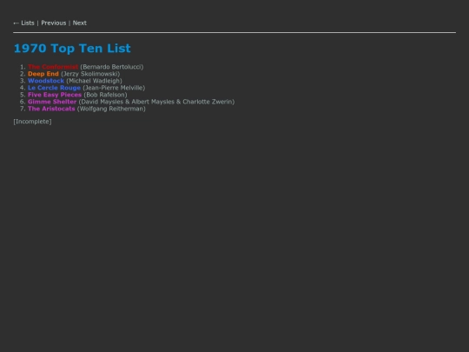
Task: Select the director name Jerzy Skolimowski
Action: coord(90,74)
